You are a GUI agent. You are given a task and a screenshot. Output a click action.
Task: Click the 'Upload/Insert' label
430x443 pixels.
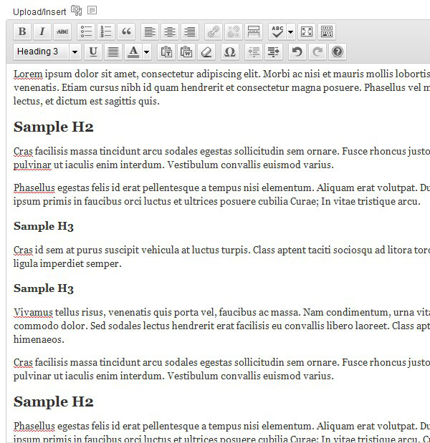[x=39, y=12]
